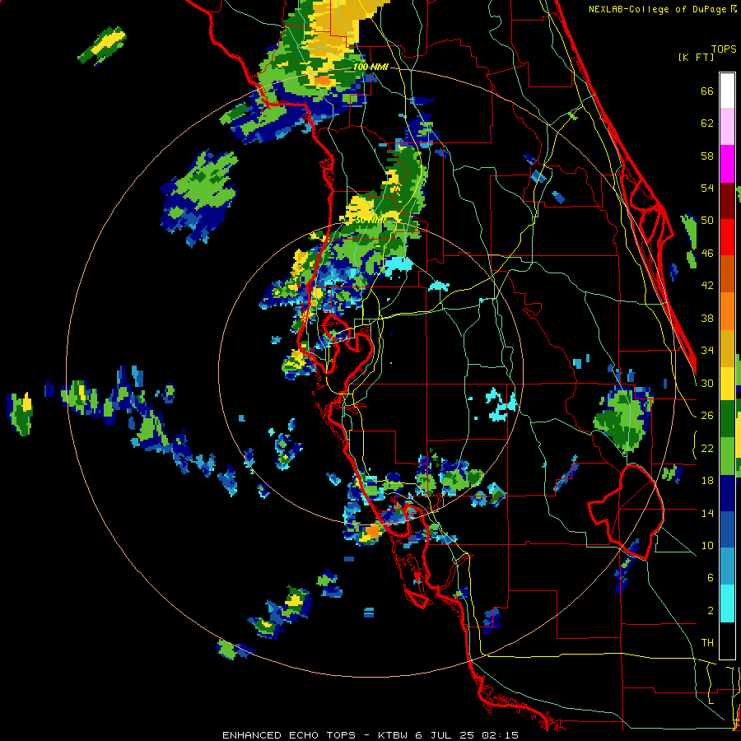This screenshot has width=741, height=741.
Task: Select the 22 legend value
Action: point(707,448)
